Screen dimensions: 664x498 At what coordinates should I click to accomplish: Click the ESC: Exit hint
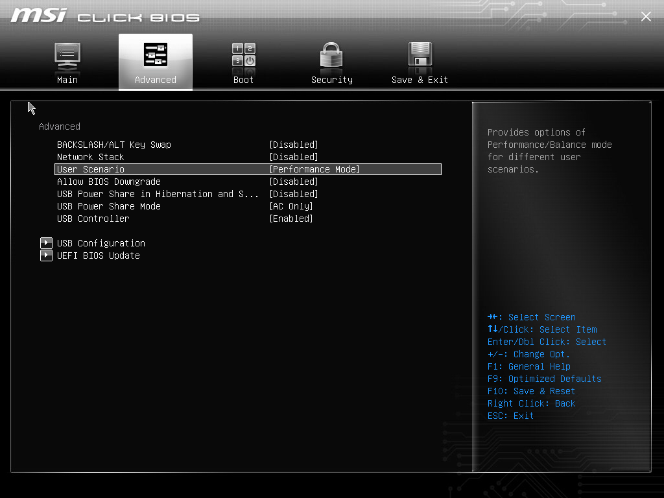[510, 416]
